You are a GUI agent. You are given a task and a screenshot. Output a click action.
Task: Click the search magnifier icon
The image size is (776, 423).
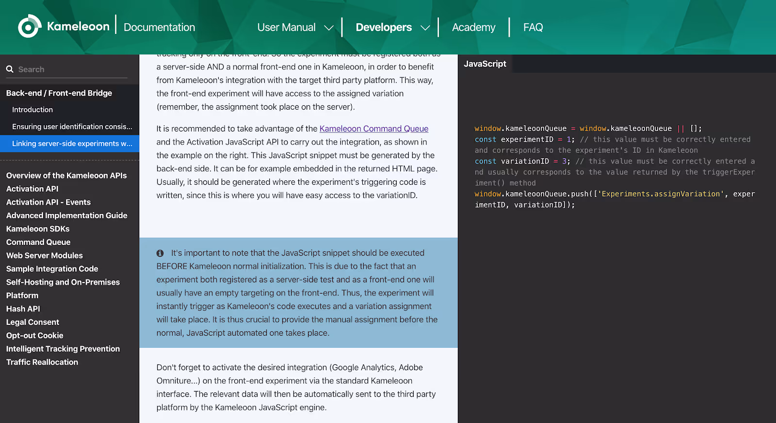click(x=10, y=69)
